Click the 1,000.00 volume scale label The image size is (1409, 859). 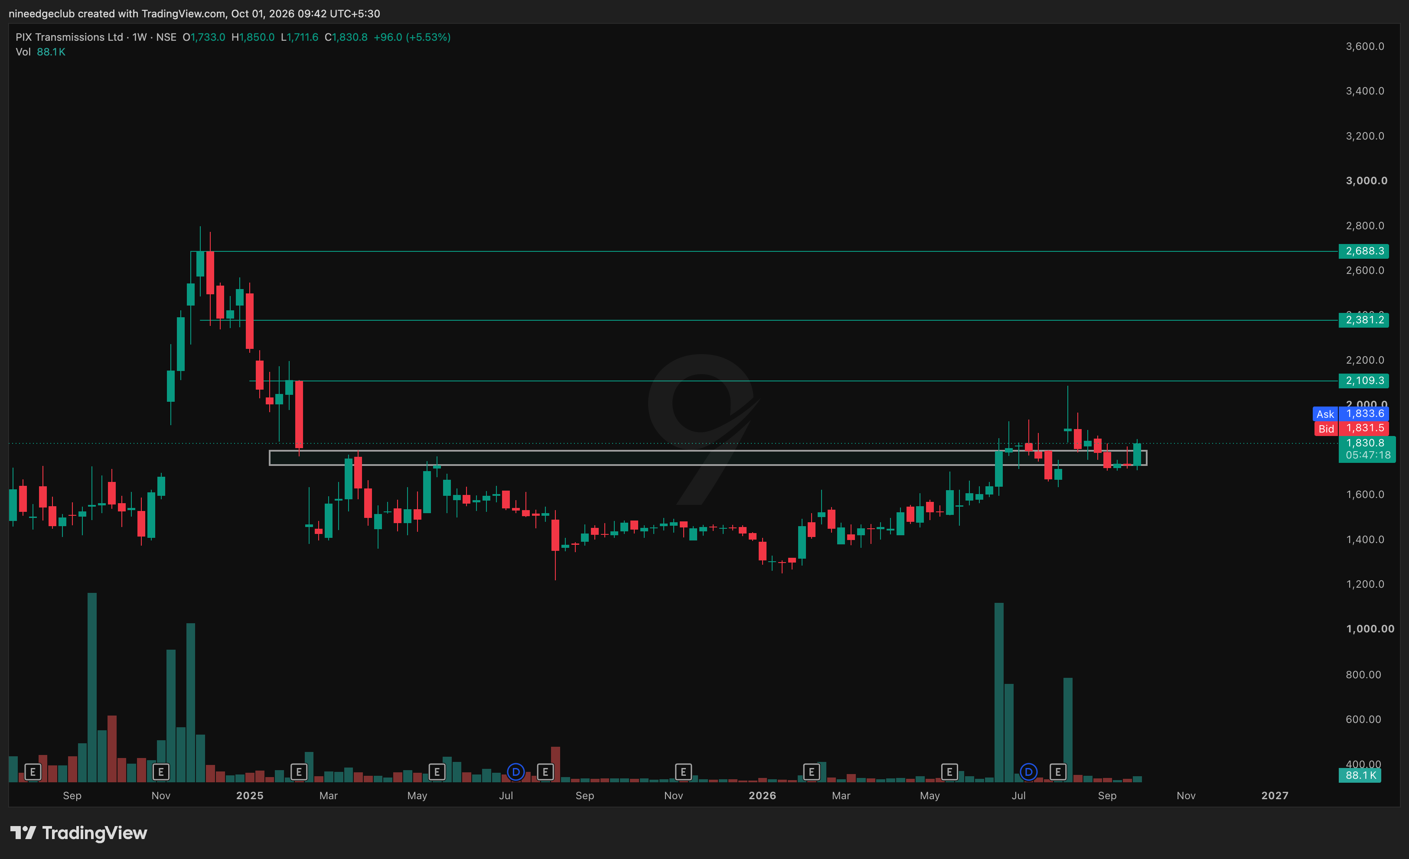(1370, 629)
